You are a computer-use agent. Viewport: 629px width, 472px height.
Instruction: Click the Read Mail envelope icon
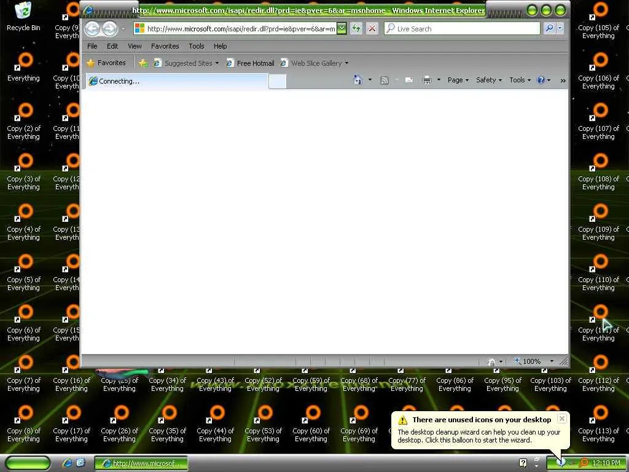click(408, 81)
